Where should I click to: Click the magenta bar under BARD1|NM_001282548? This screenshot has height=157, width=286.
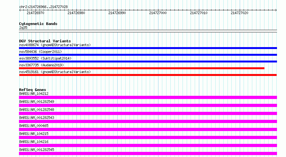click(x=148, y=113)
